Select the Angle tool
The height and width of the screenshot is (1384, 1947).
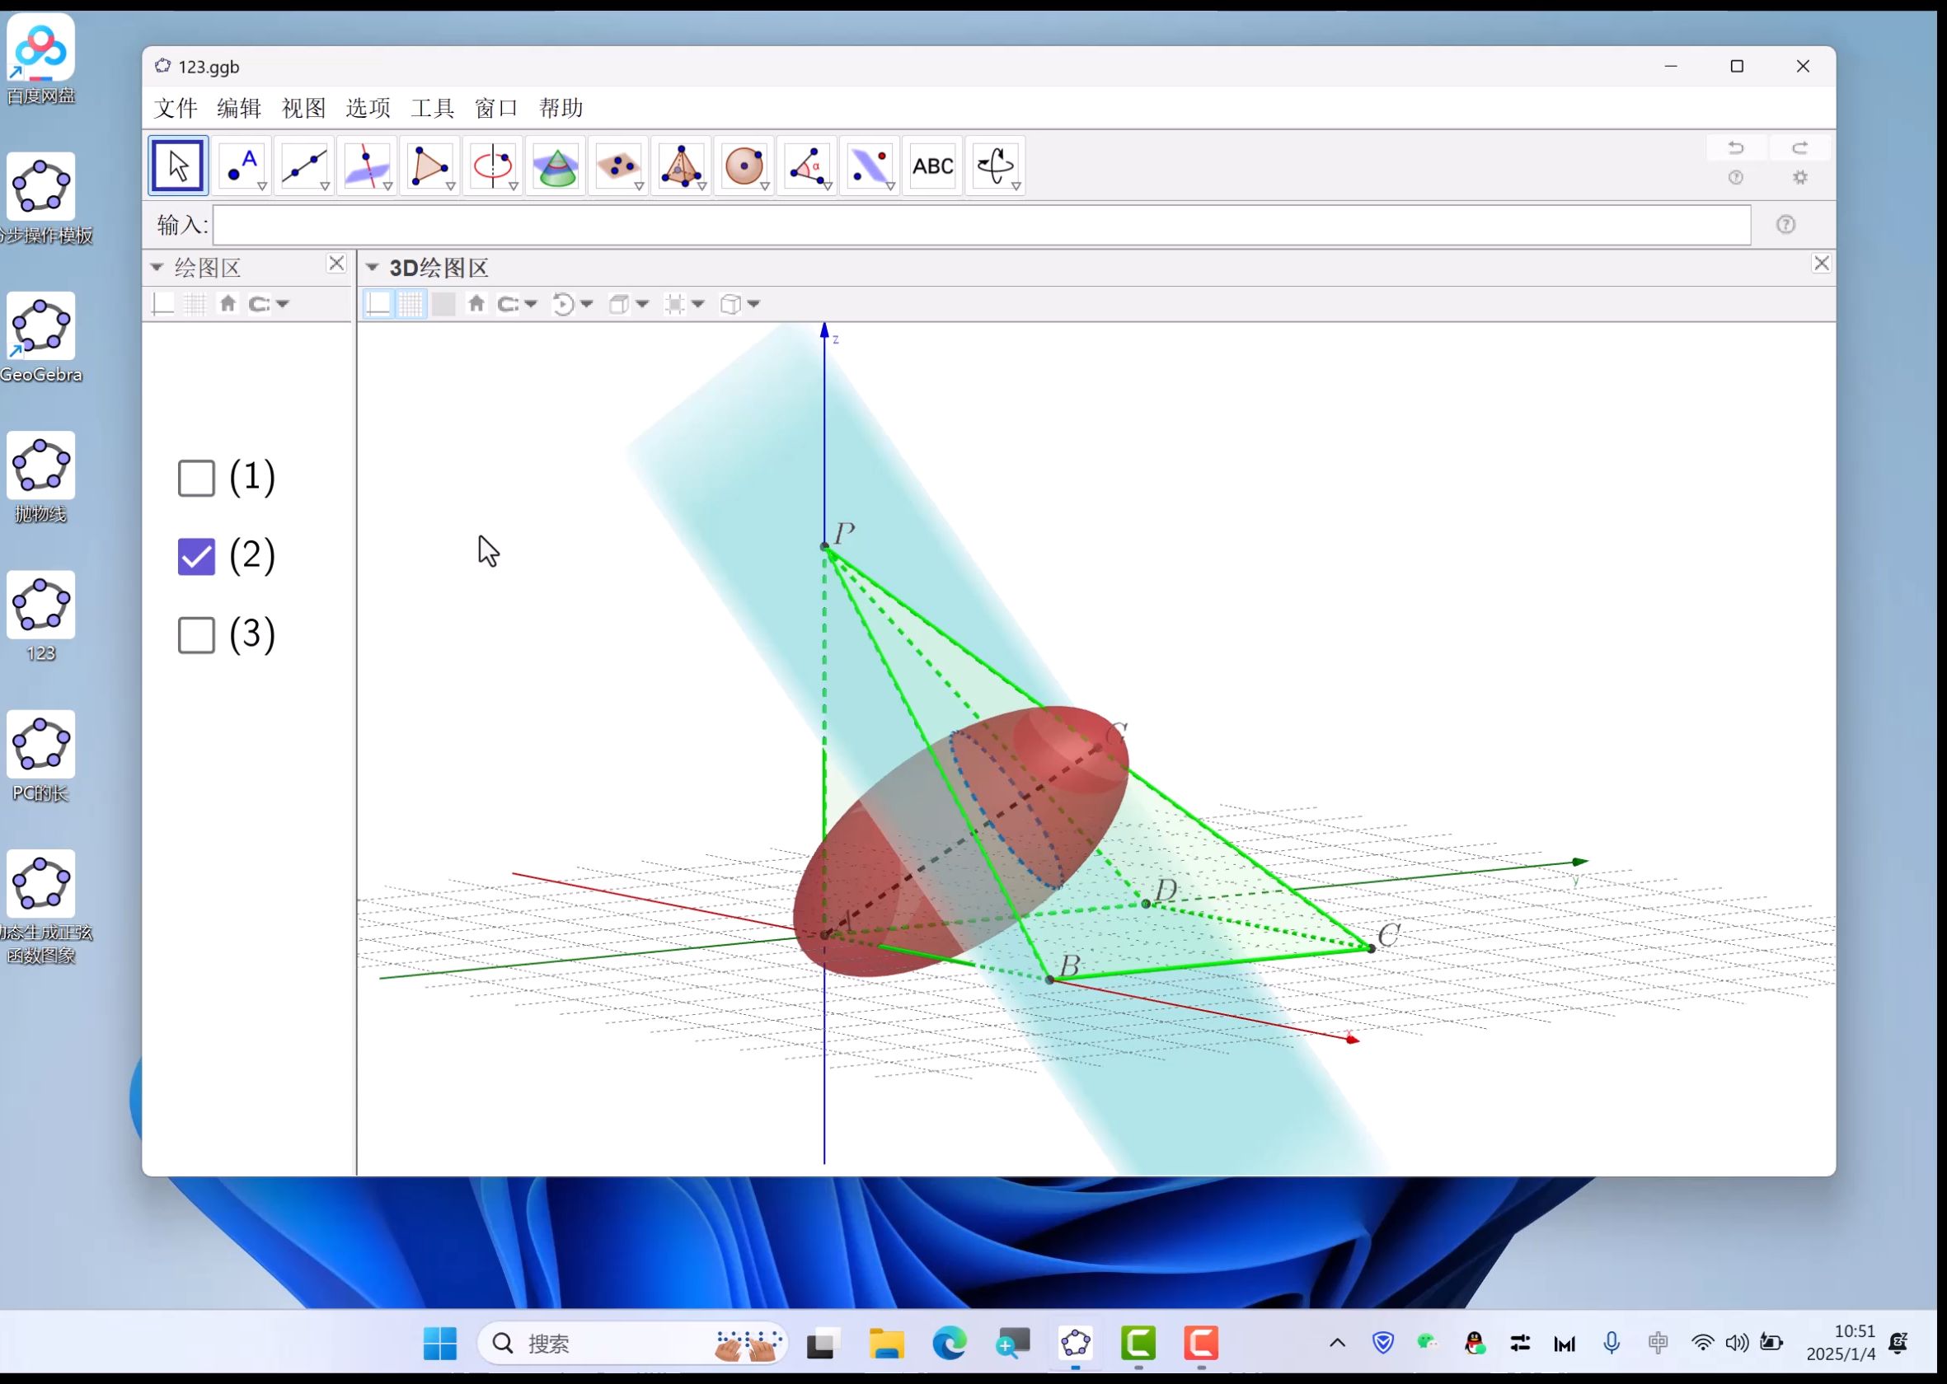806,166
